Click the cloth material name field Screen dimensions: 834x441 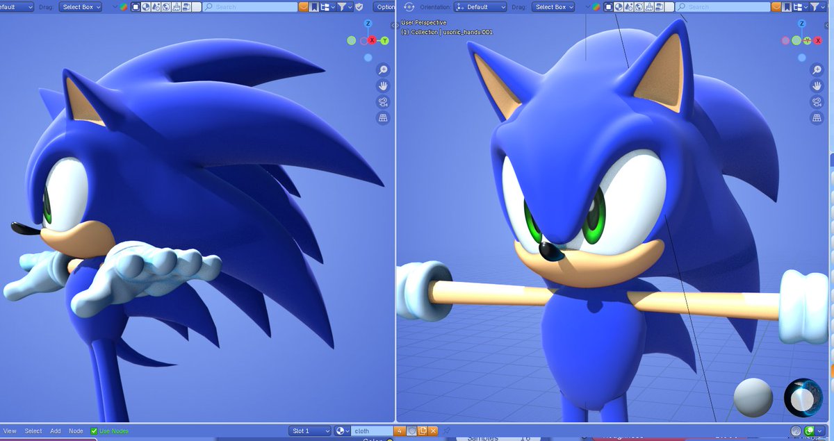[x=372, y=431]
